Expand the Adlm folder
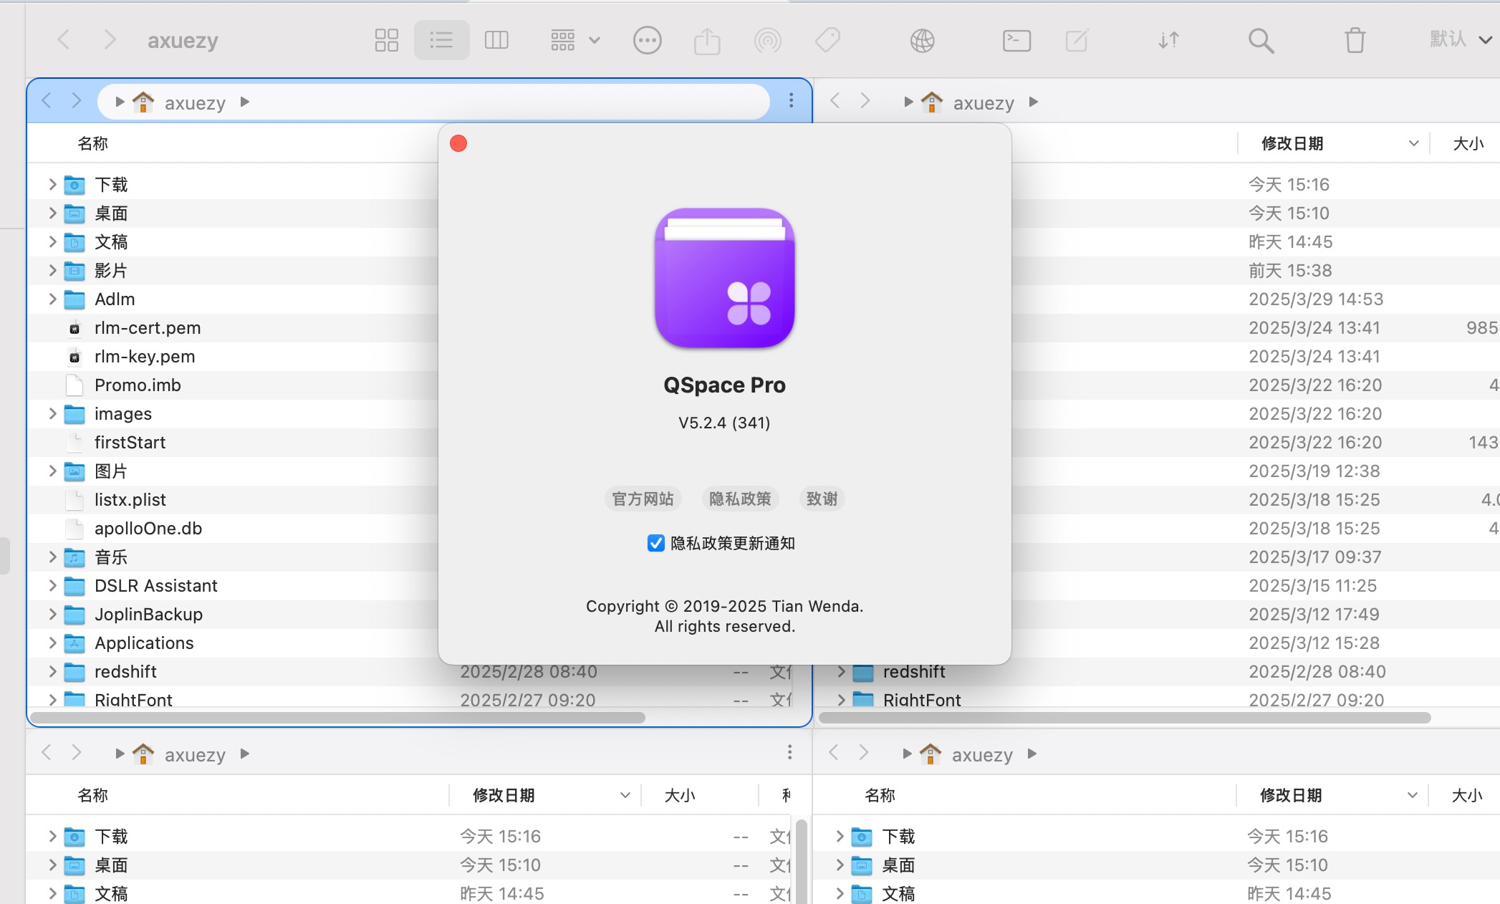This screenshot has width=1500, height=904. (x=52, y=299)
